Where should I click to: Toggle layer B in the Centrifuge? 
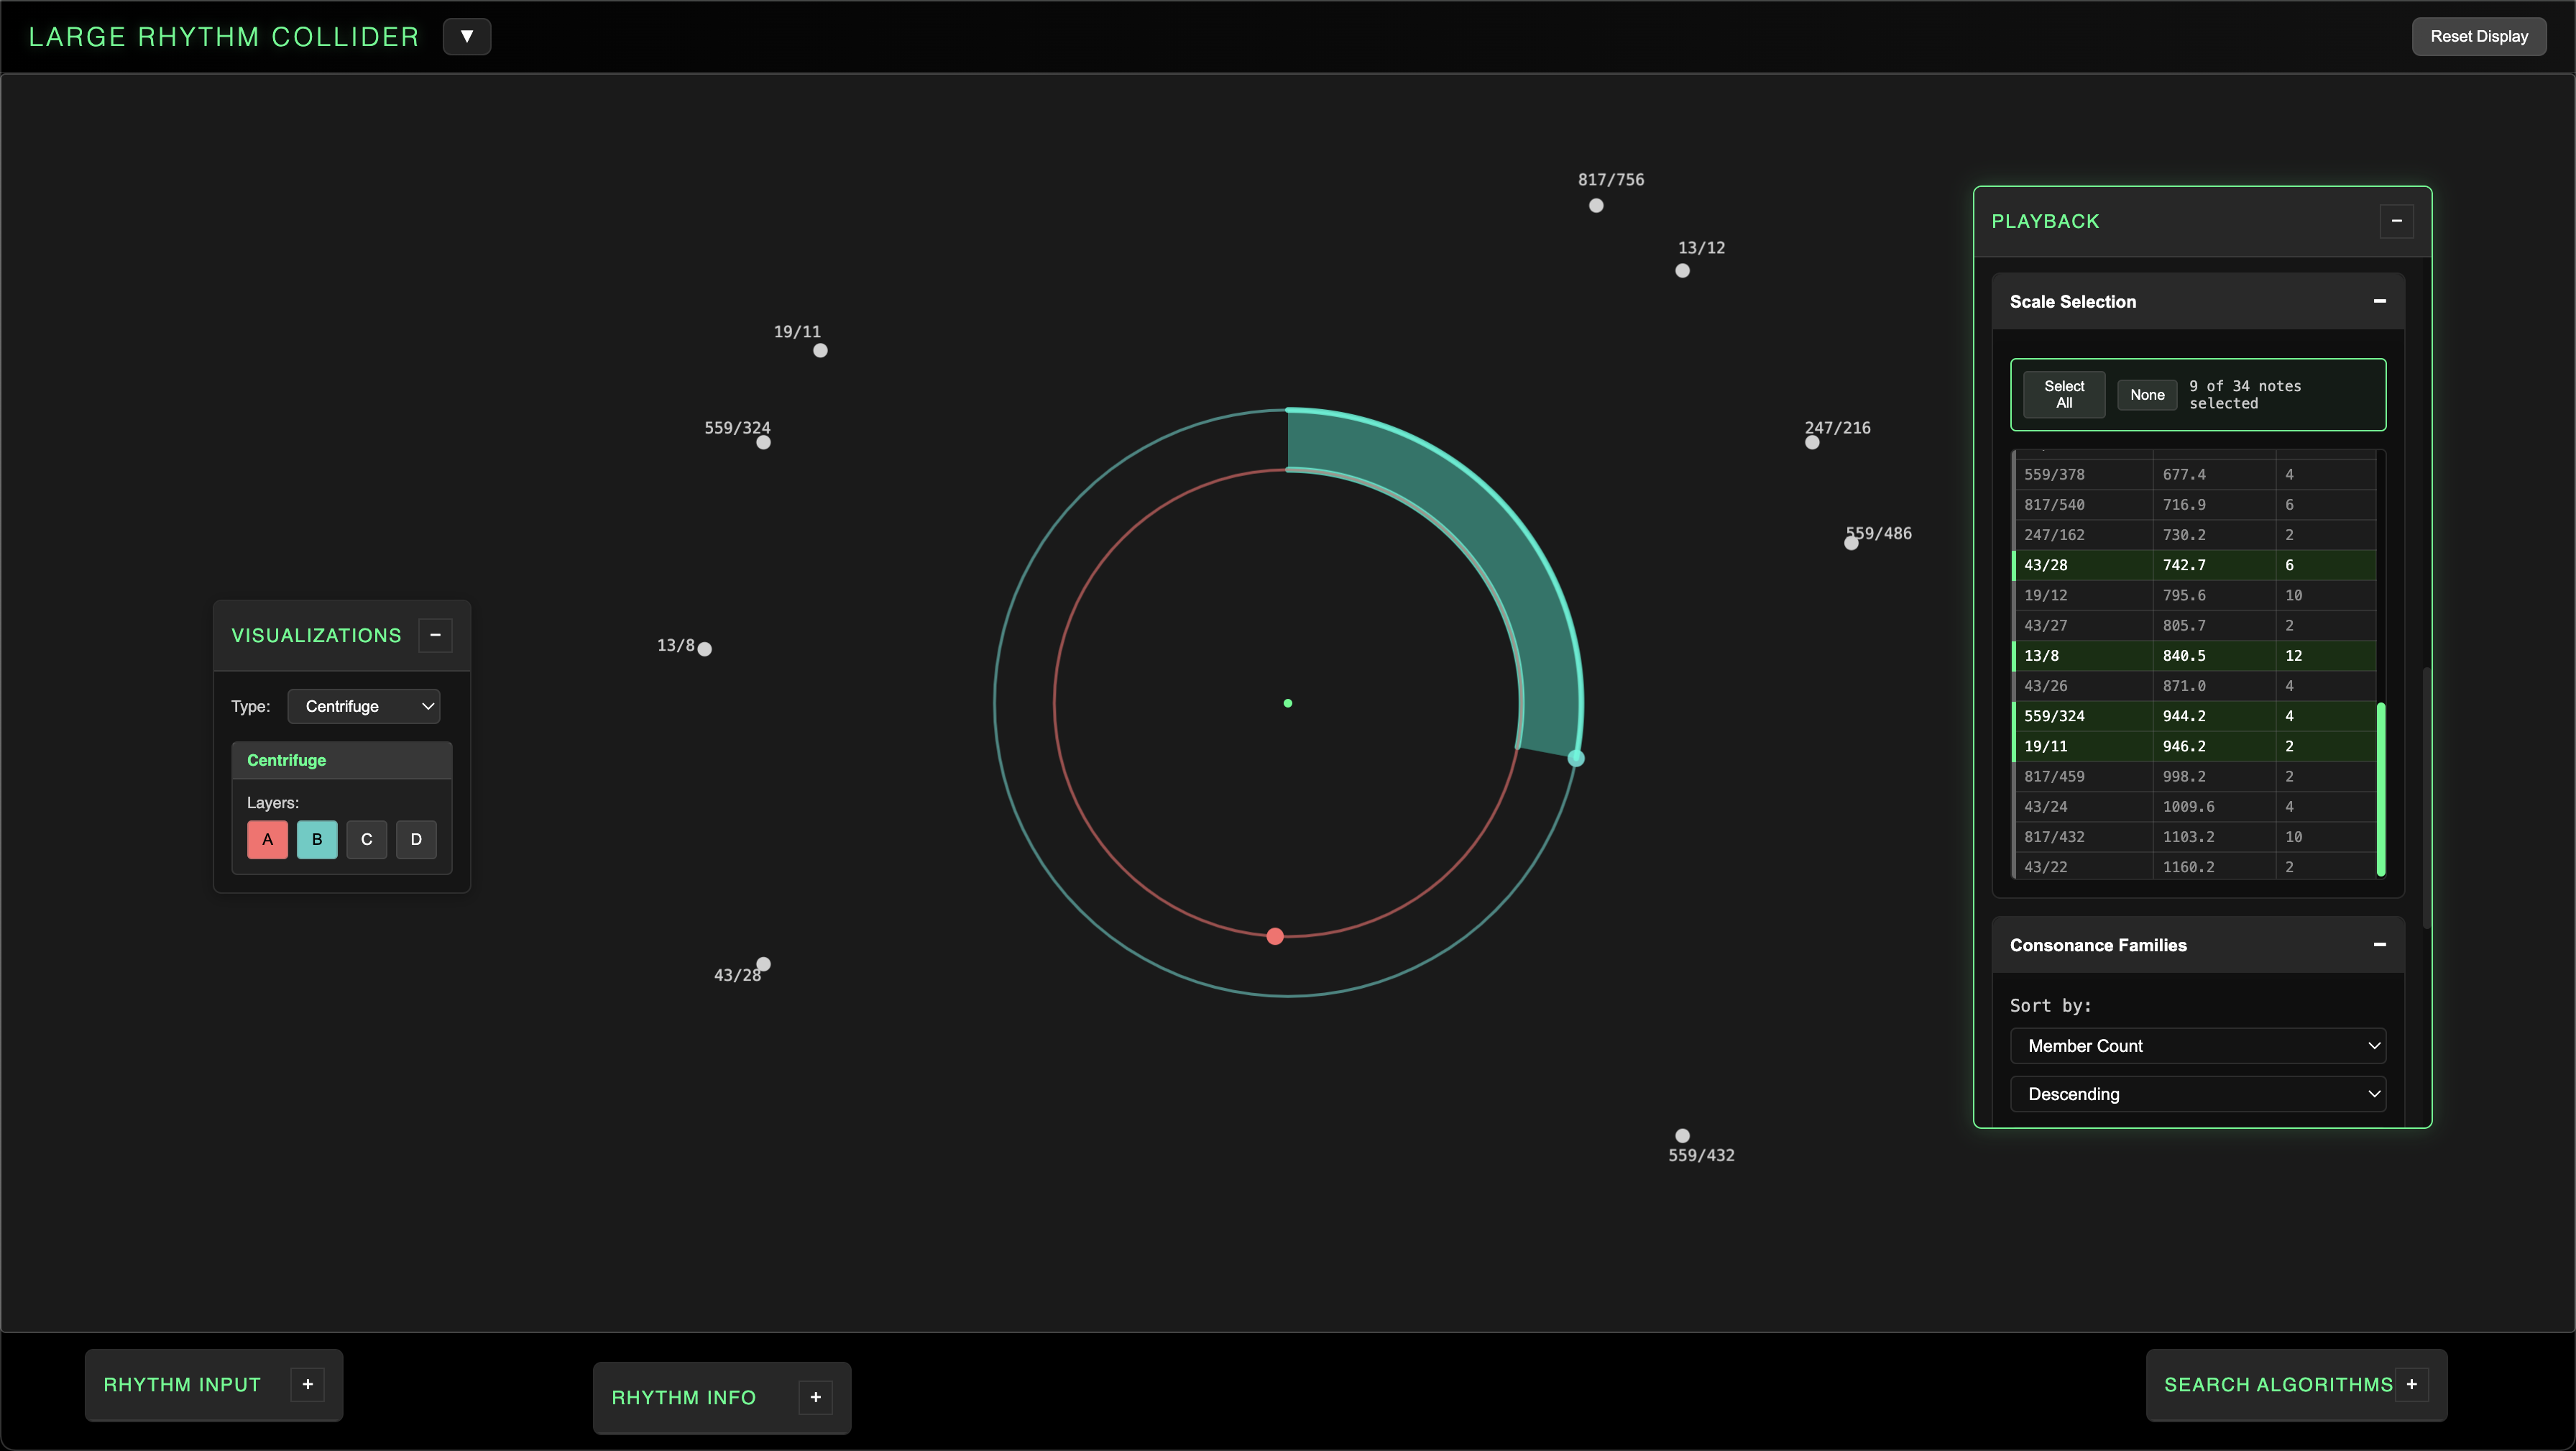[316, 840]
